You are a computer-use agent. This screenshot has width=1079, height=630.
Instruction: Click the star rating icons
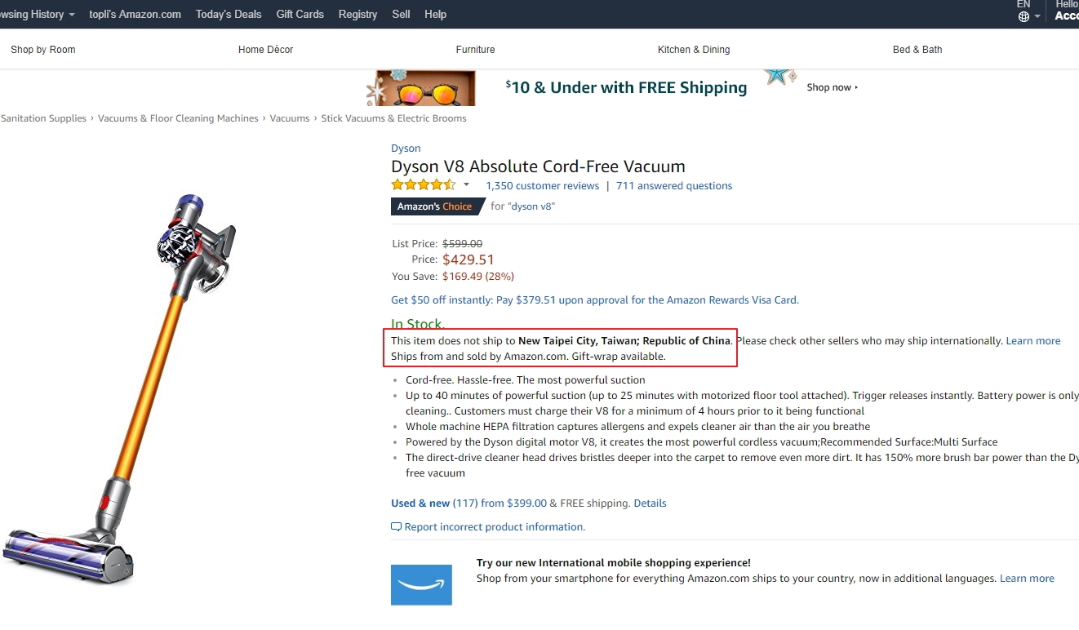(x=424, y=185)
